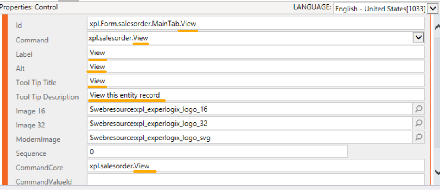Click the Tool Tip Title label

pyautogui.click(x=36, y=83)
